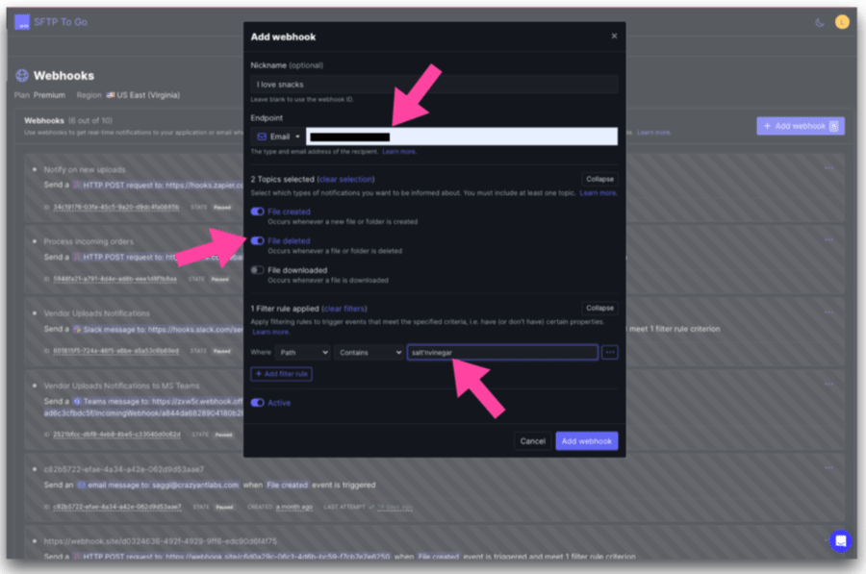Click the clear filters link
The width and height of the screenshot is (866, 574).
pos(344,309)
